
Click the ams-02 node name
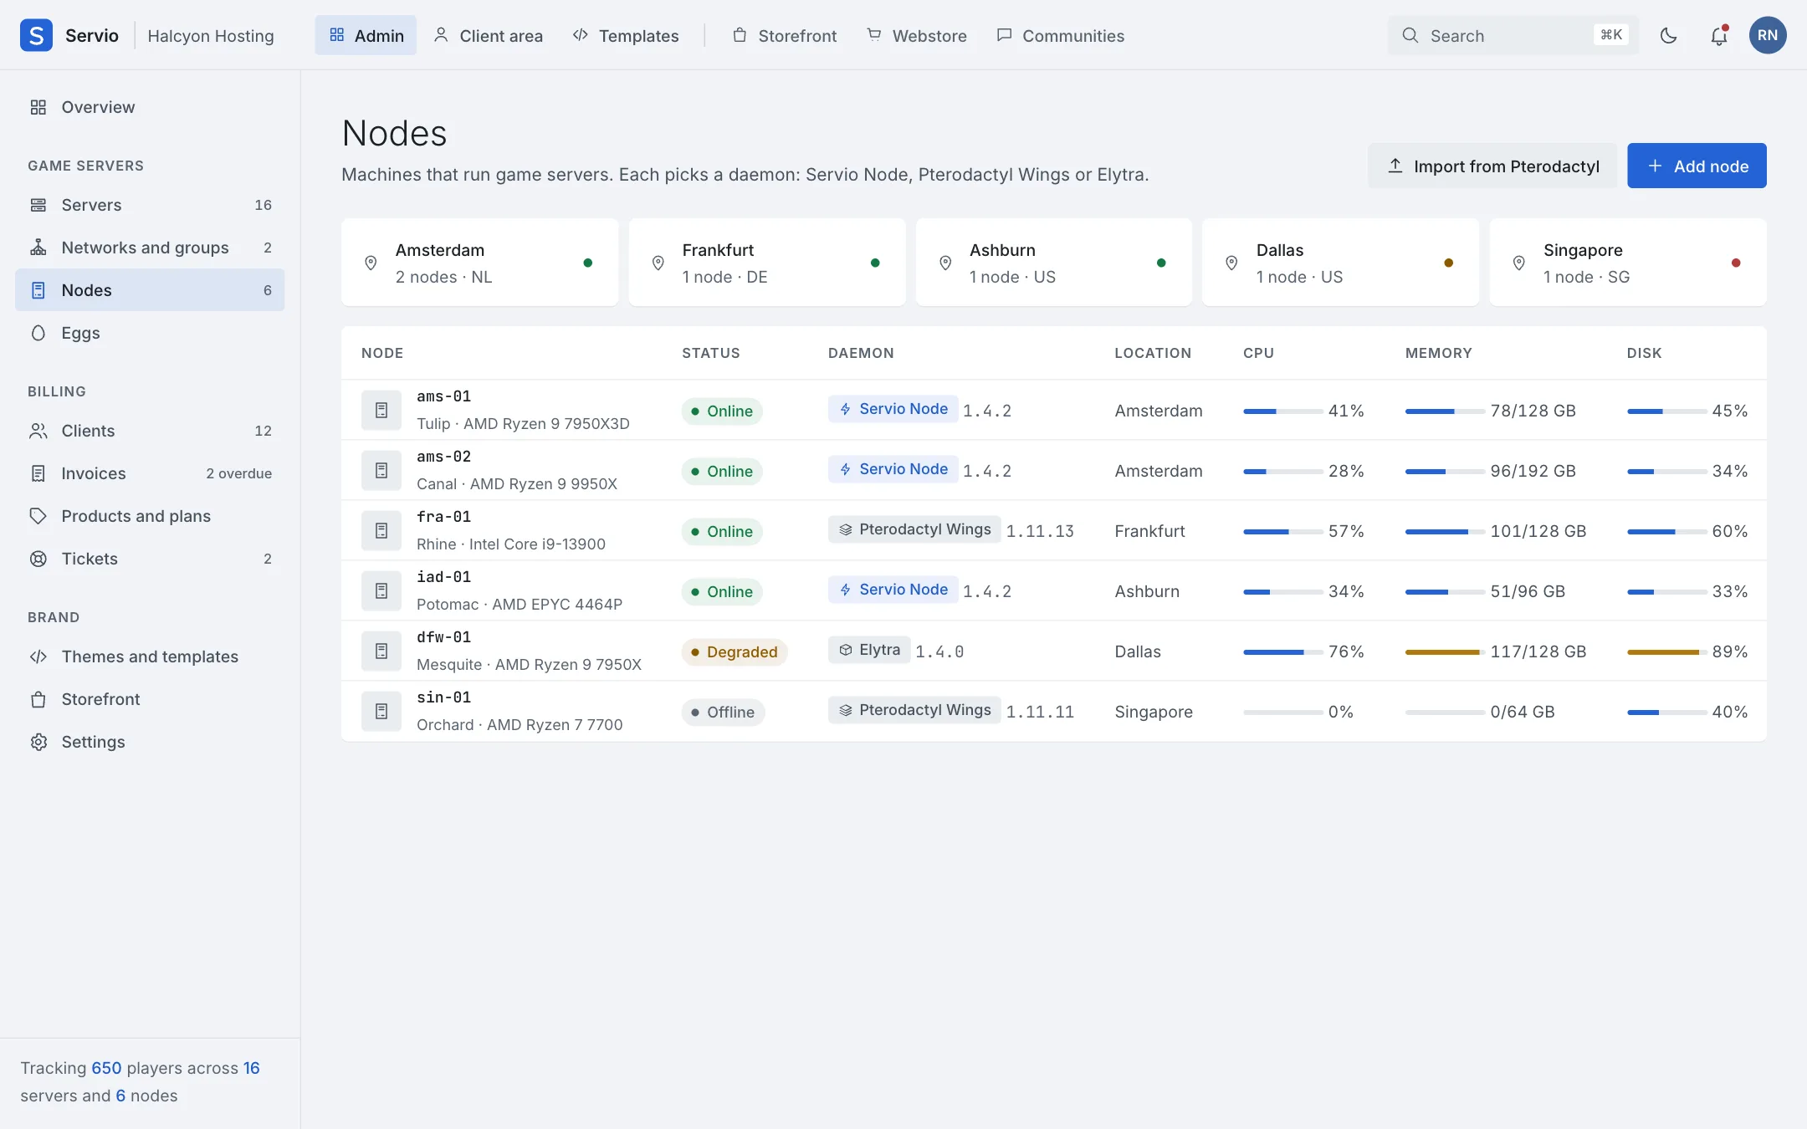[444, 457]
